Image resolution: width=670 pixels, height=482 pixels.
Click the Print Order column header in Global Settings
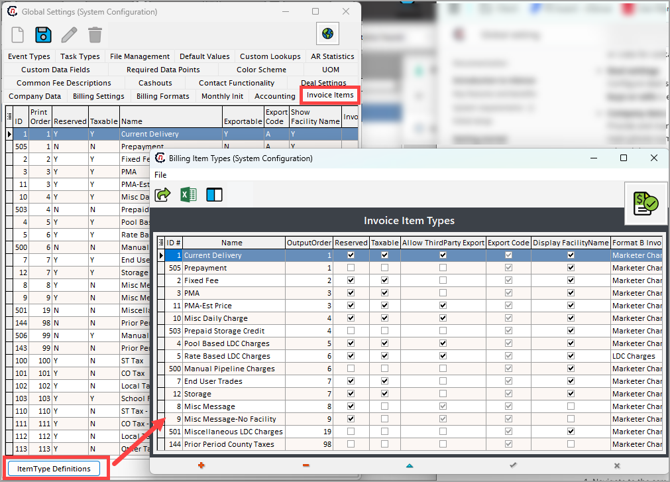40,117
